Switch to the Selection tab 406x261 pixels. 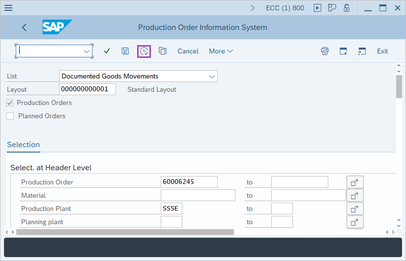coord(23,145)
